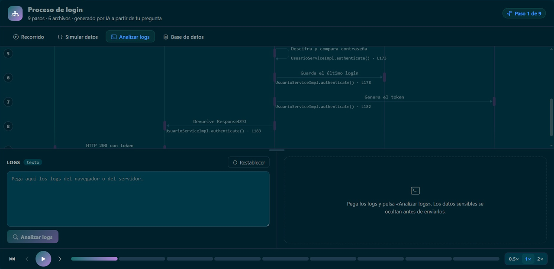Click the Paso 1 de 9 badge

pos(524,13)
